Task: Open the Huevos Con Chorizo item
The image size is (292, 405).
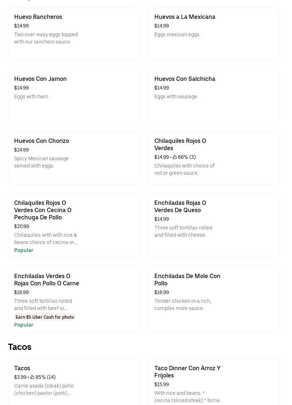Action: click(x=74, y=158)
